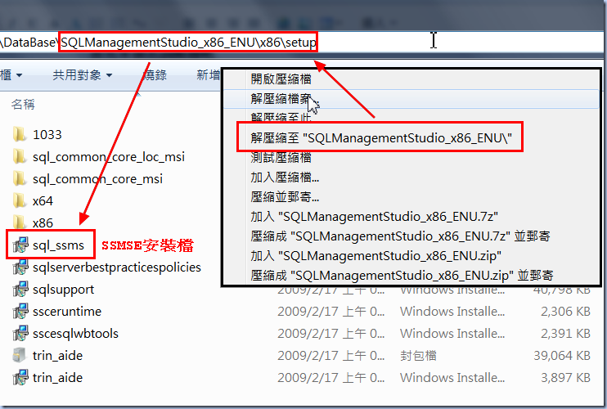Click date cell in sscesqlwbtools row
Image resolution: width=607 pixels, height=409 pixels.
(x=331, y=333)
